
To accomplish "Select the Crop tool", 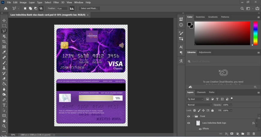I will (x=4, y=42).
